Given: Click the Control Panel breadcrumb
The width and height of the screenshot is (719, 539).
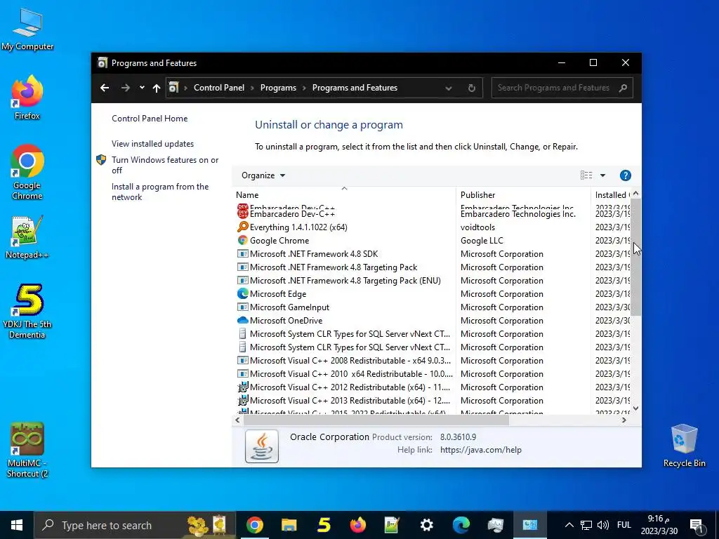Looking at the screenshot, I should [x=219, y=88].
